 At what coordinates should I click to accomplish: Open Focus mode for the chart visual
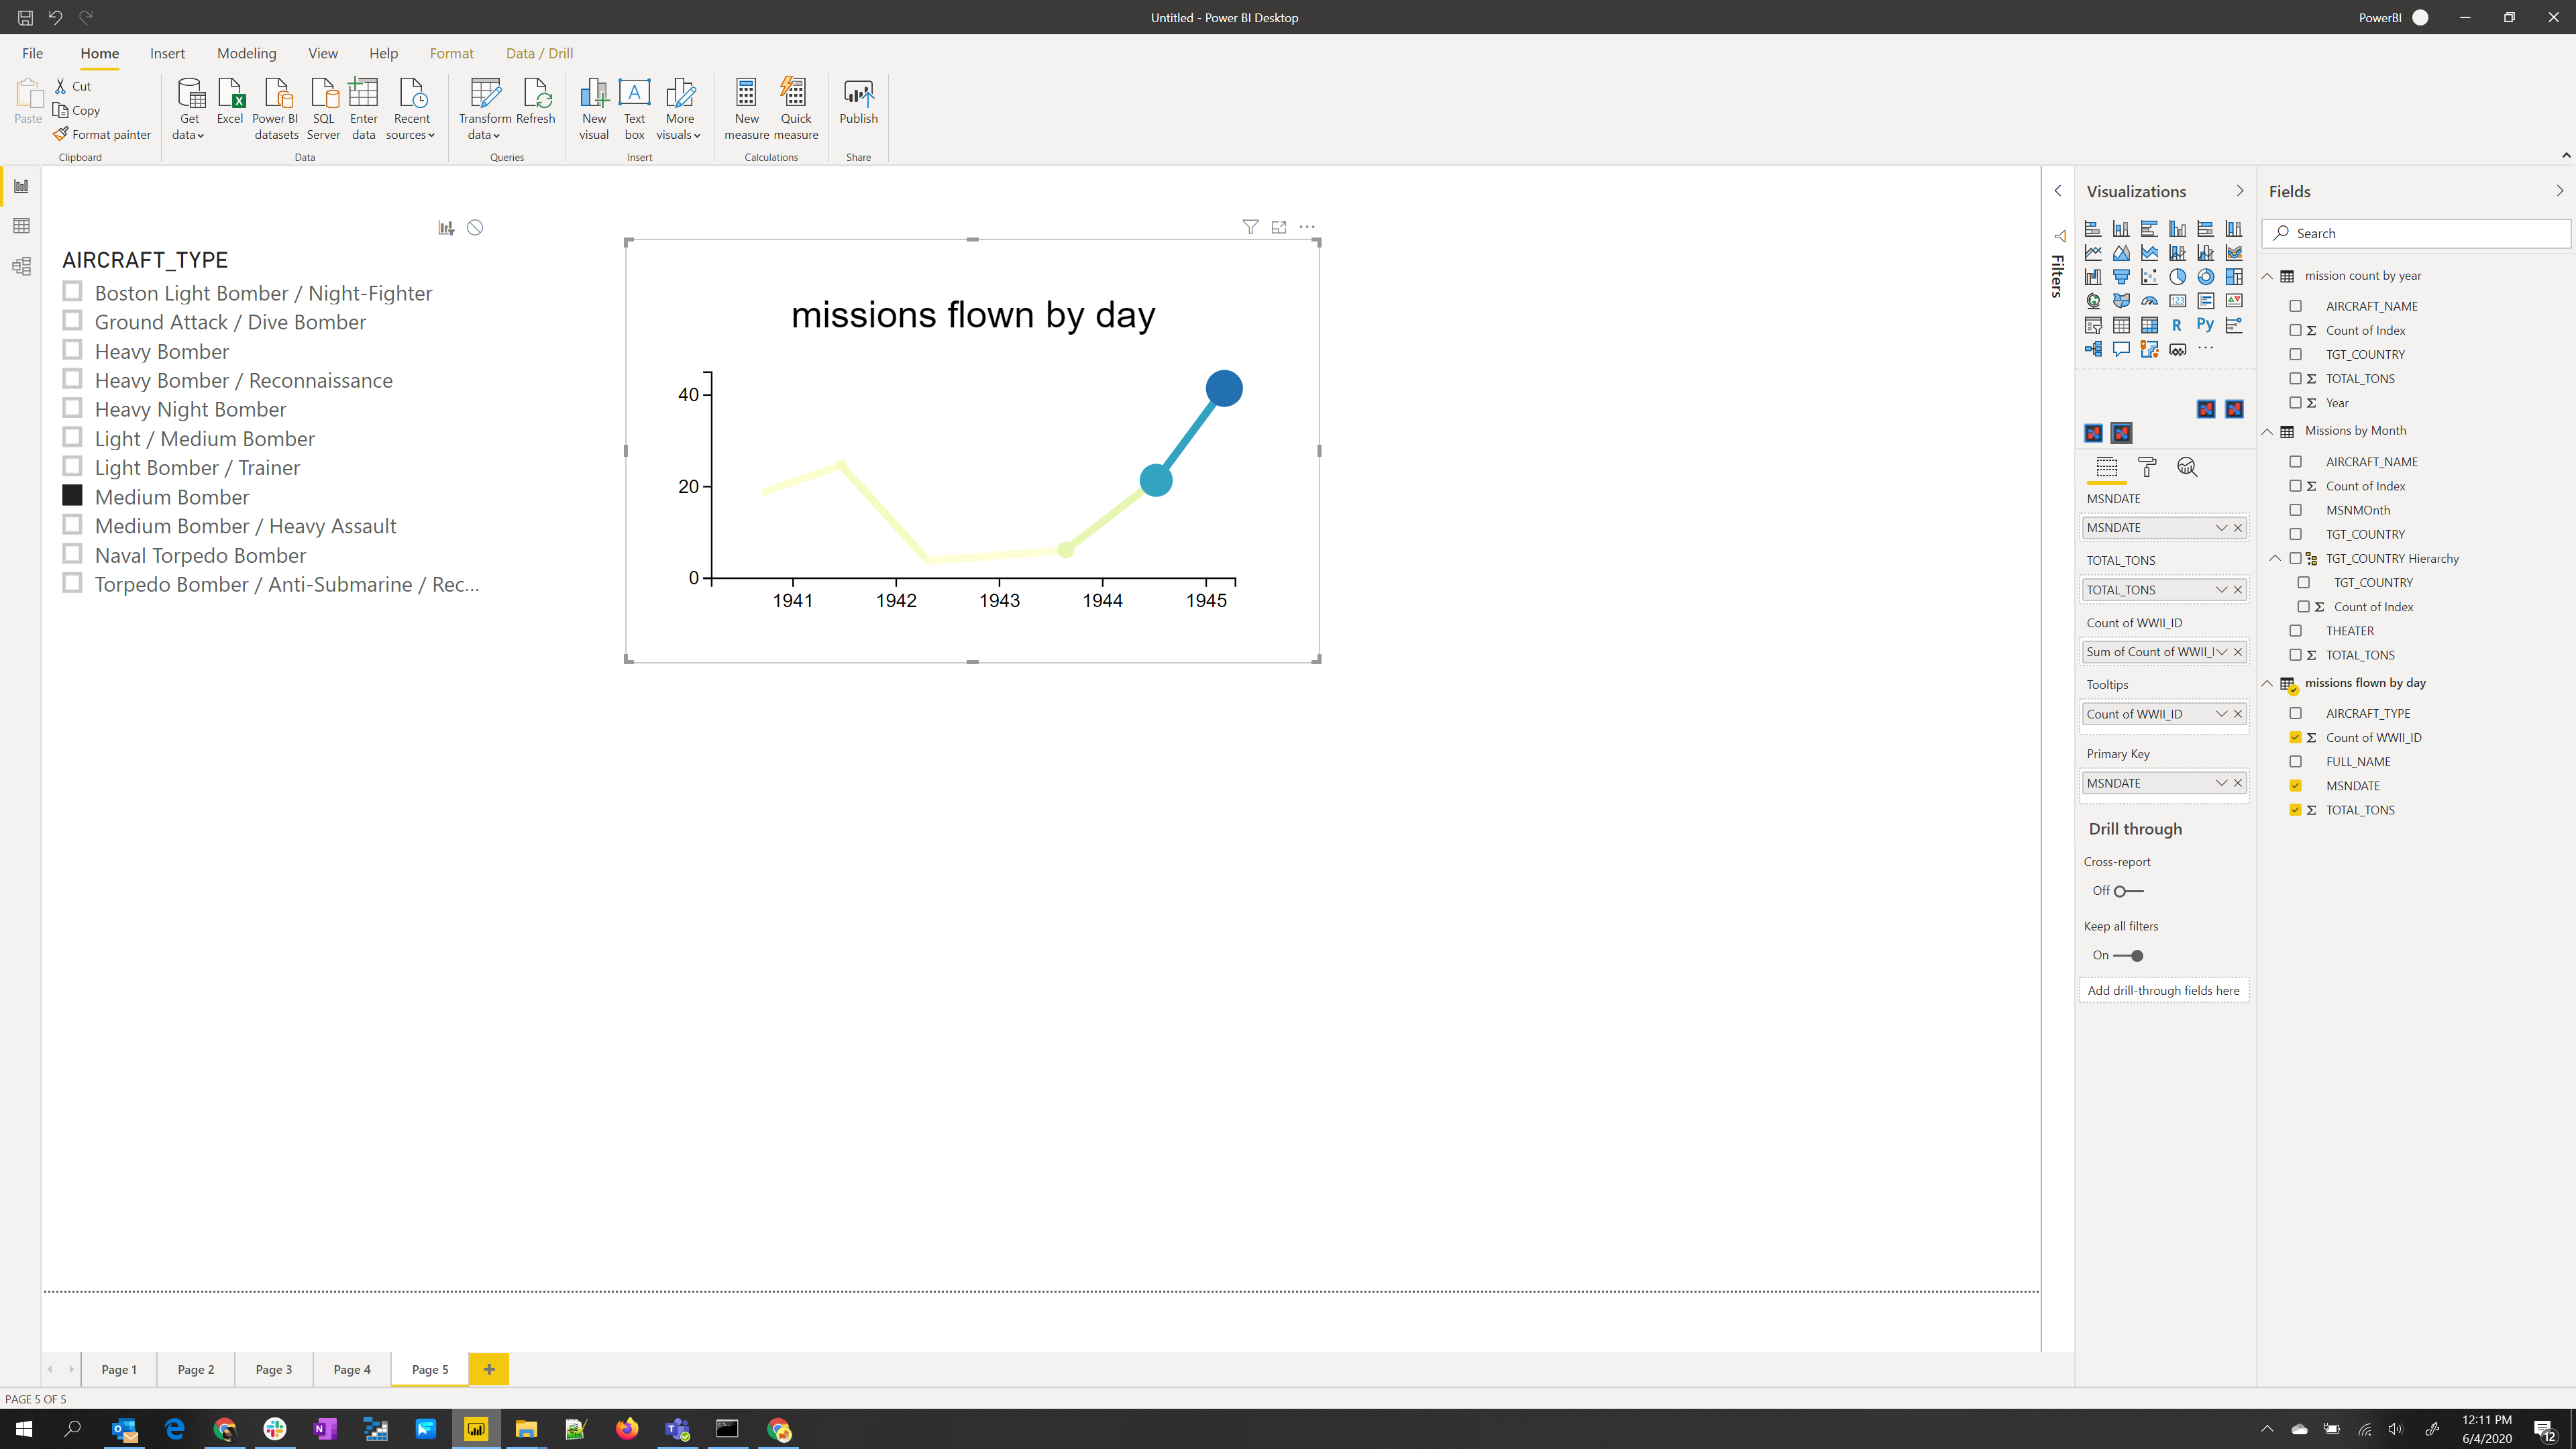click(x=1279, y=227)
